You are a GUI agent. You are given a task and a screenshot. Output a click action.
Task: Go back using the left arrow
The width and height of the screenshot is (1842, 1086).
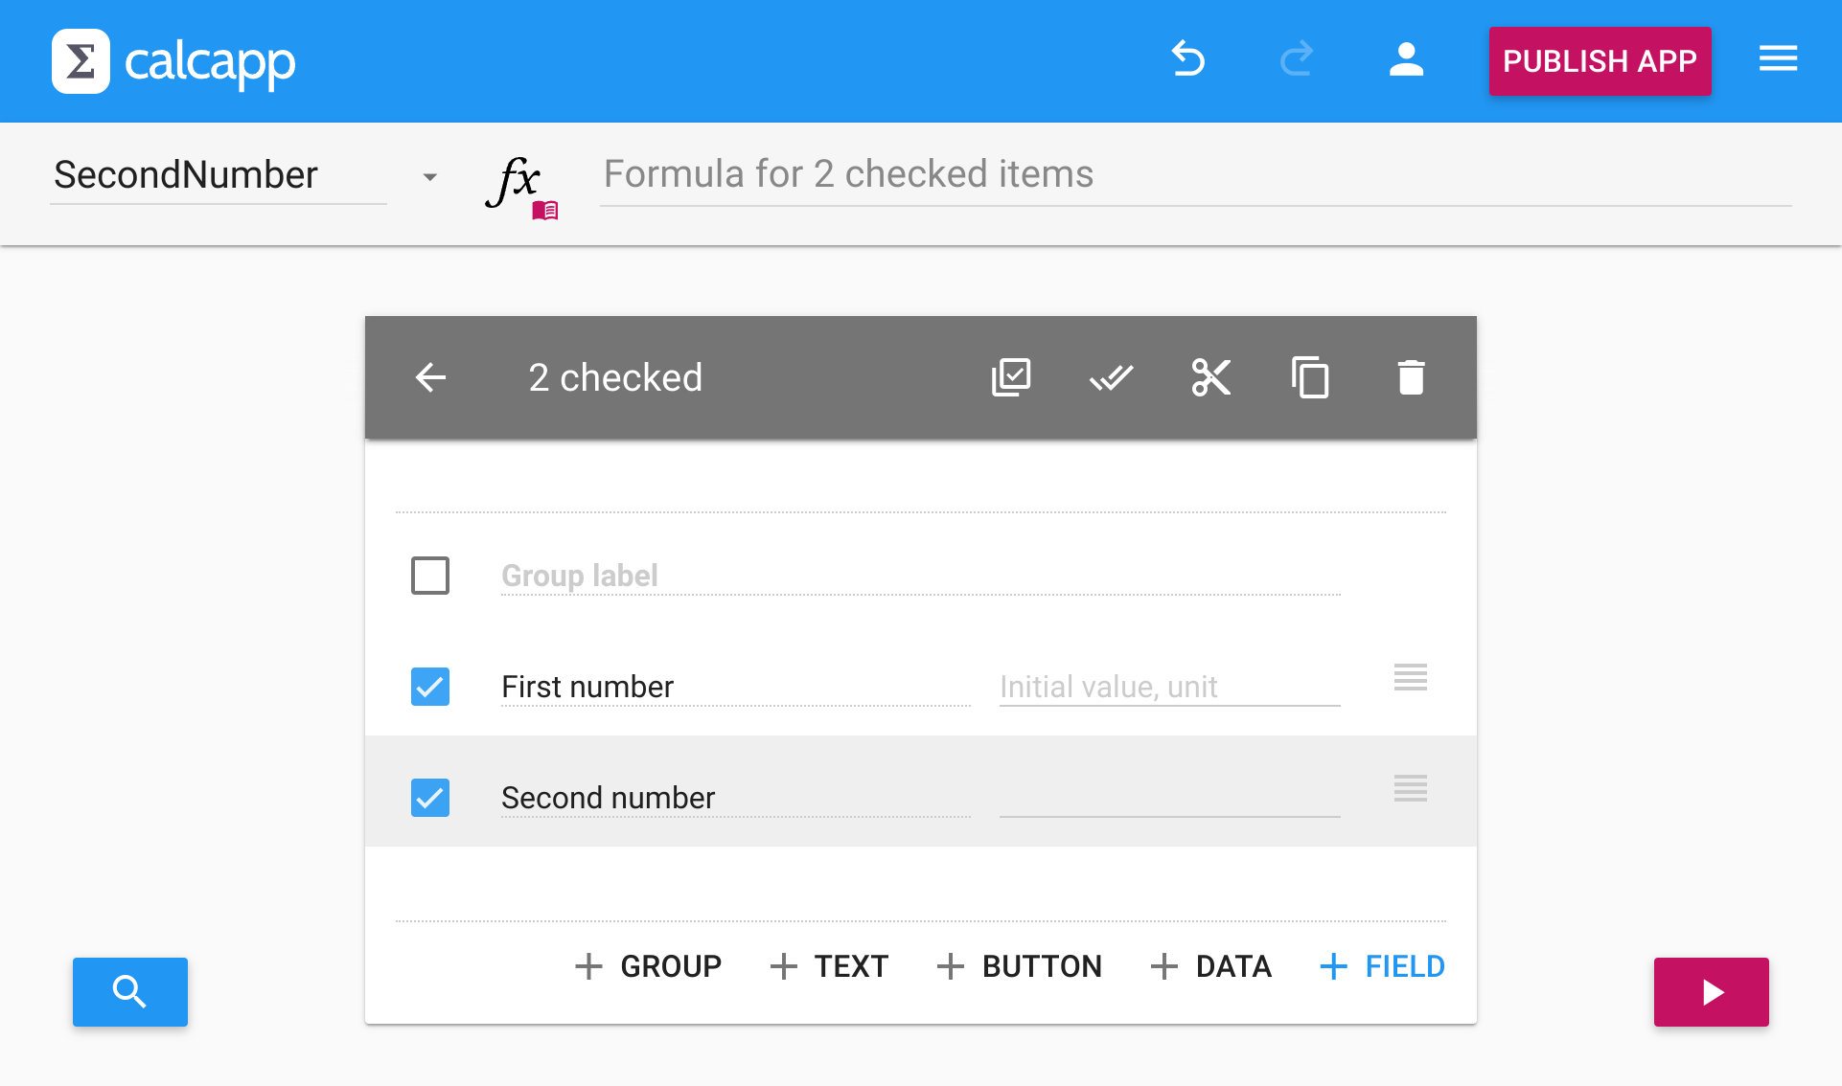(430, 377)
